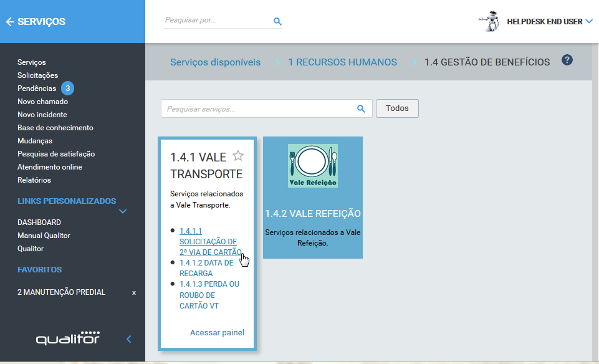Open the Acessar painel link
This screenshot has width=599, height=364.
[217, 332]
